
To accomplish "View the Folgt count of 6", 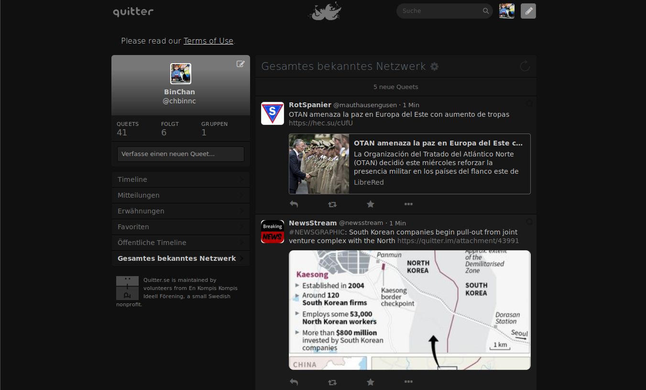I will (x=170, y=128).
